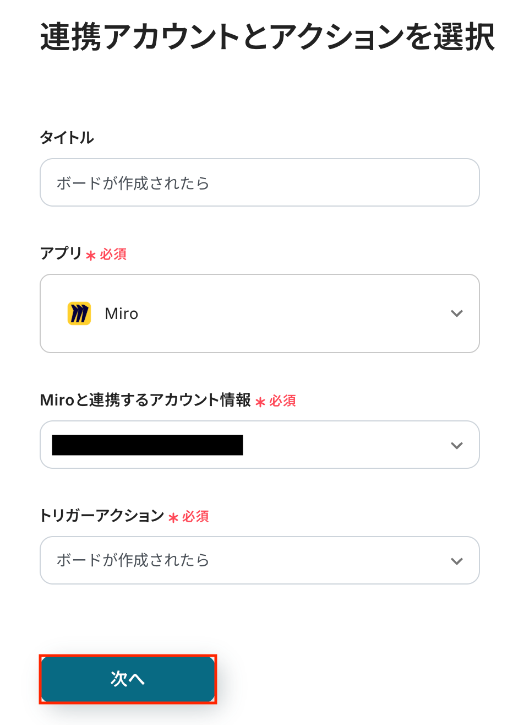513x725 pixels.
Task: Select the Miro app name text
Action: (122, 314)
